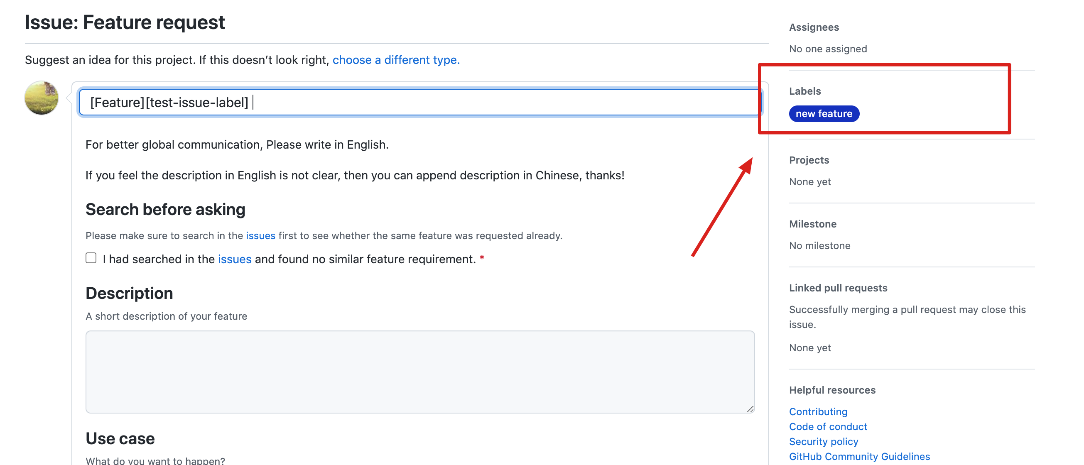Click the 'No milestone' text

point(819,246)
